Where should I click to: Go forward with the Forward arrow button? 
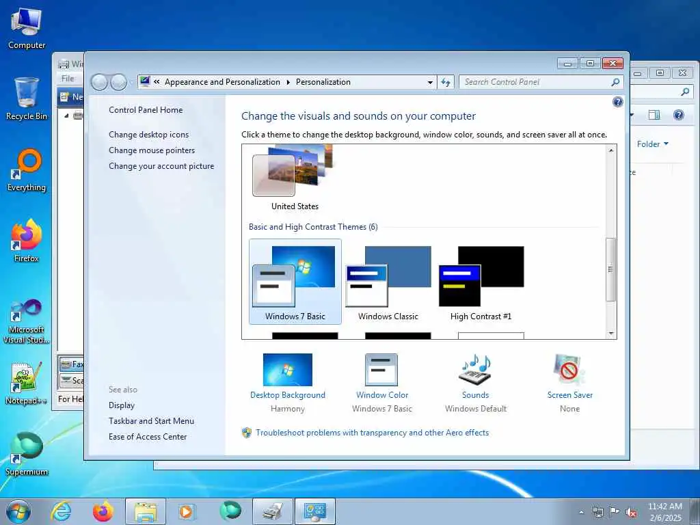(118, 82)
